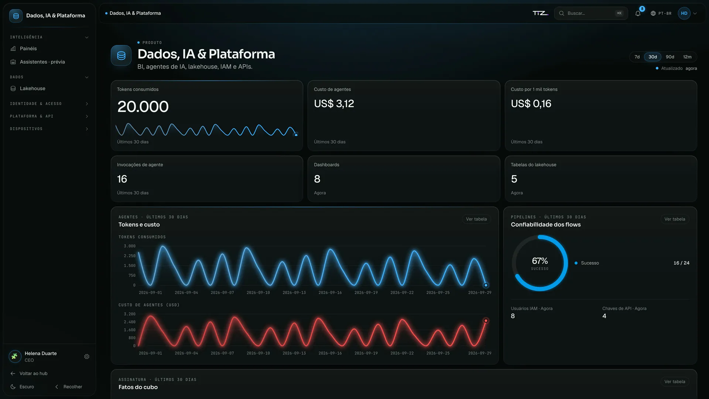Viewport: 709px width, 399px height.
Task: Click the globe language icon PT-BR
Action: pos(661,13)
